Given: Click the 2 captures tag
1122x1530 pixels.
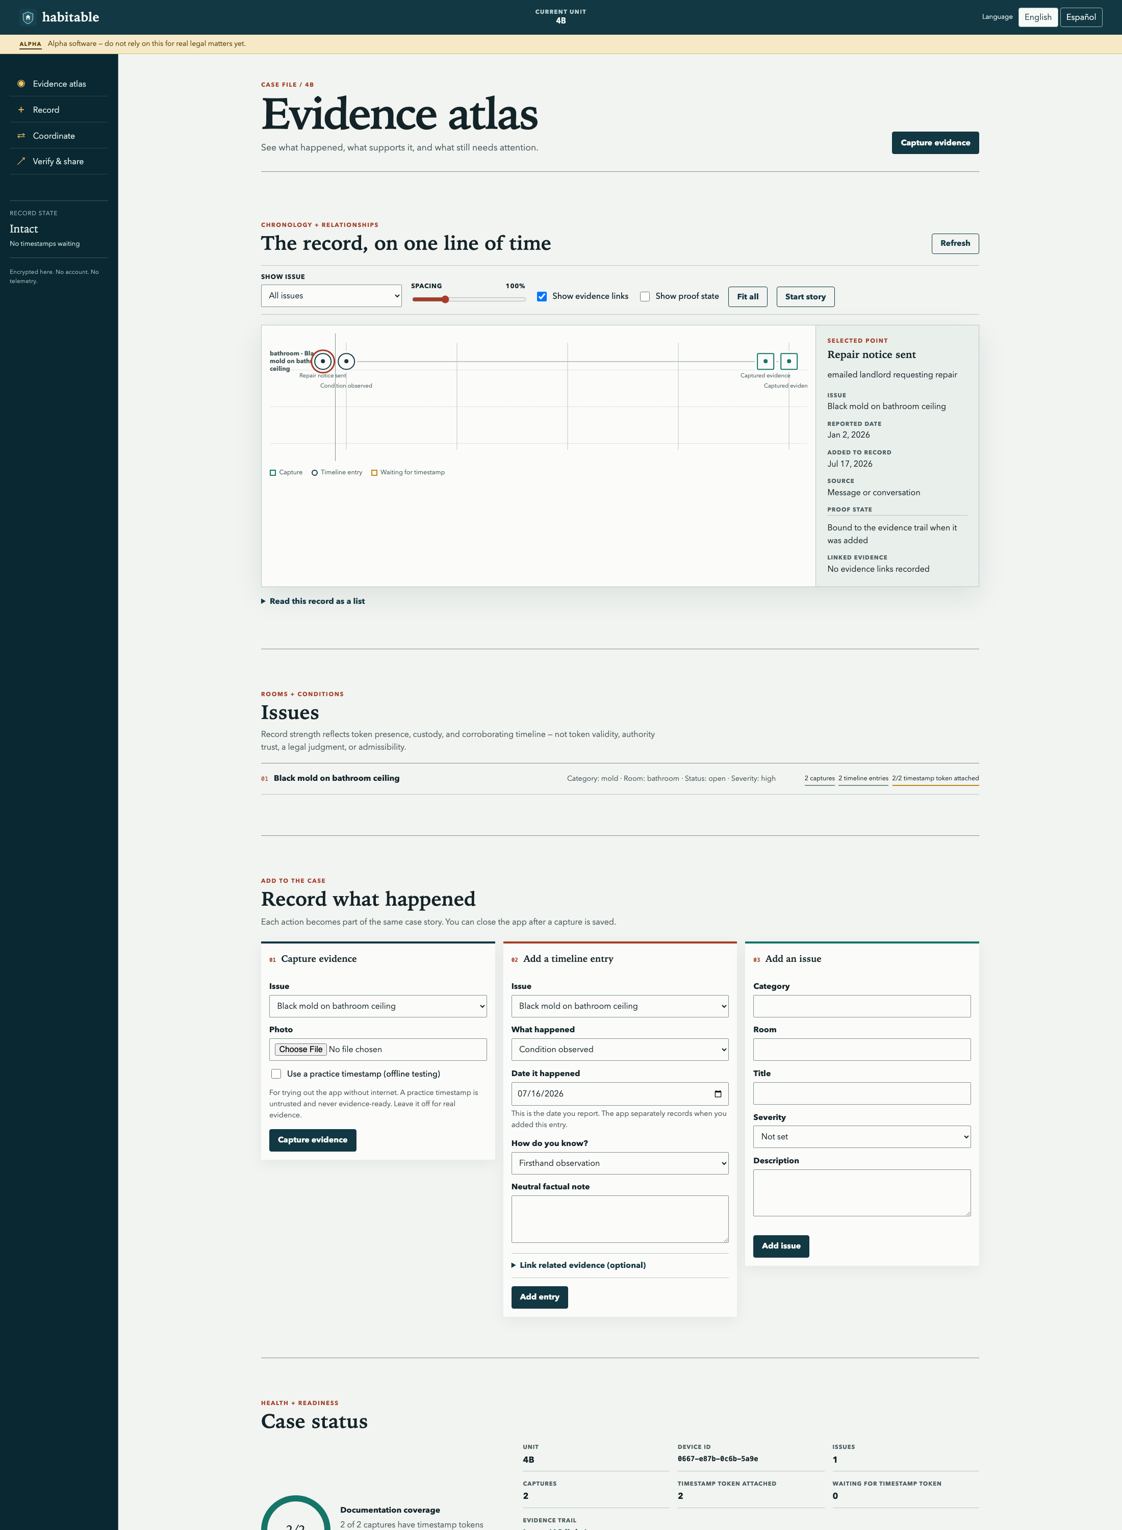Looking at the screenshot, I should pyautogui.click(x=819, y=778).
